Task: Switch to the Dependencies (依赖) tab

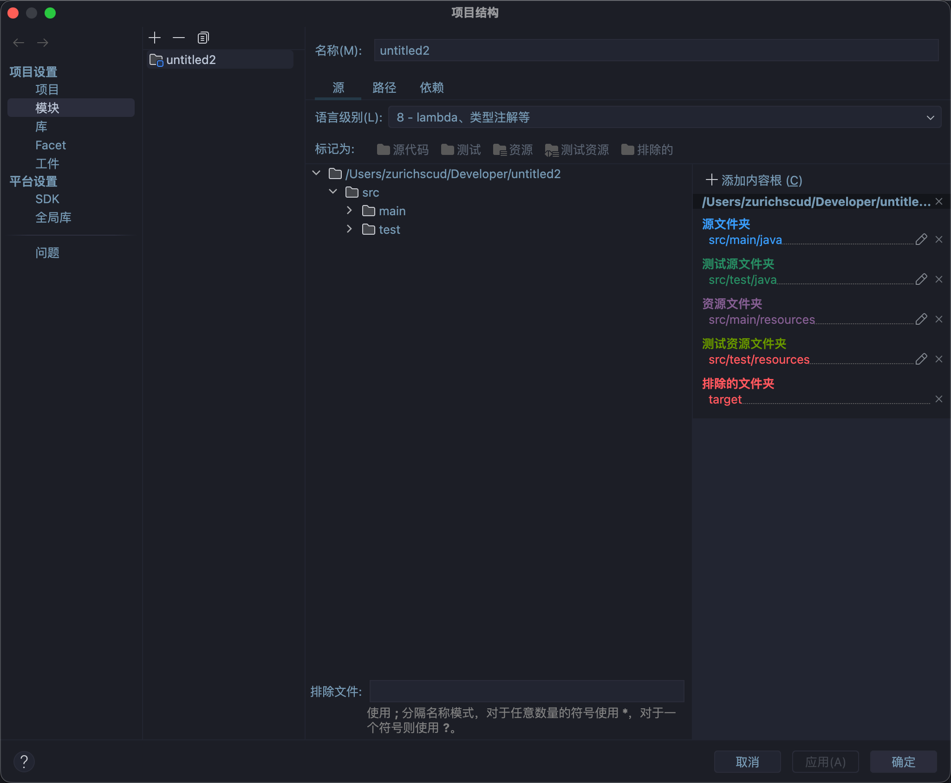Action: coord(431,88)
